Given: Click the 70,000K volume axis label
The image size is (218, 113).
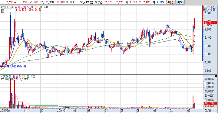Looking at the screenshot, I should click(210, 79).
